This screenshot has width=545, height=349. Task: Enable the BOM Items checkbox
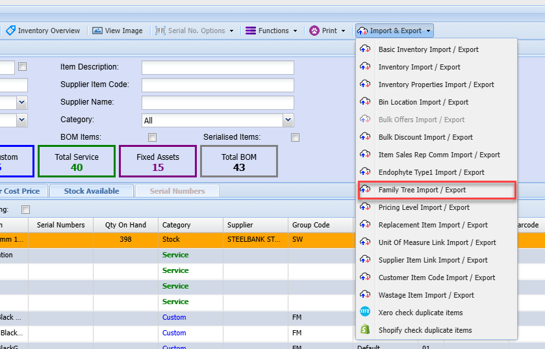point(153,137)
